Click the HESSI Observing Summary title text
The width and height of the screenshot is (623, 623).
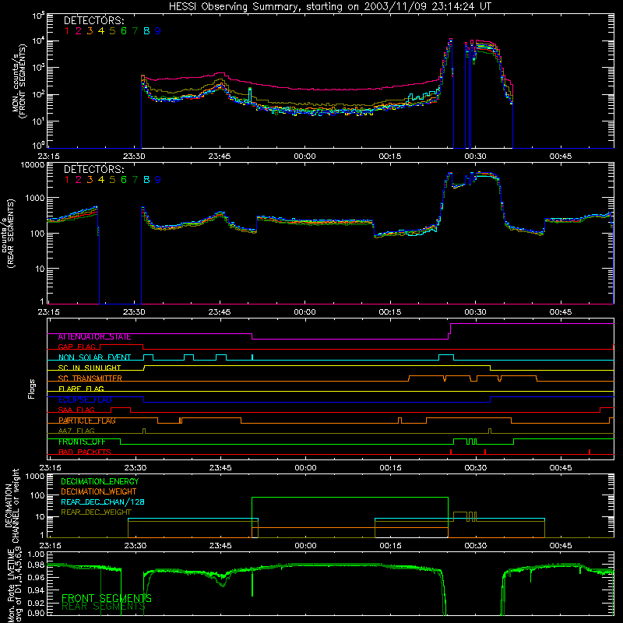pos(330,7)
